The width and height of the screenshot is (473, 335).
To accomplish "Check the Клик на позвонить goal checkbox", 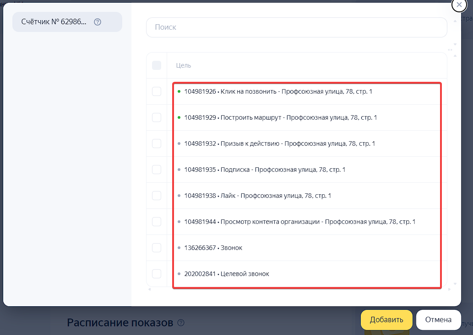I will (157, 91).
